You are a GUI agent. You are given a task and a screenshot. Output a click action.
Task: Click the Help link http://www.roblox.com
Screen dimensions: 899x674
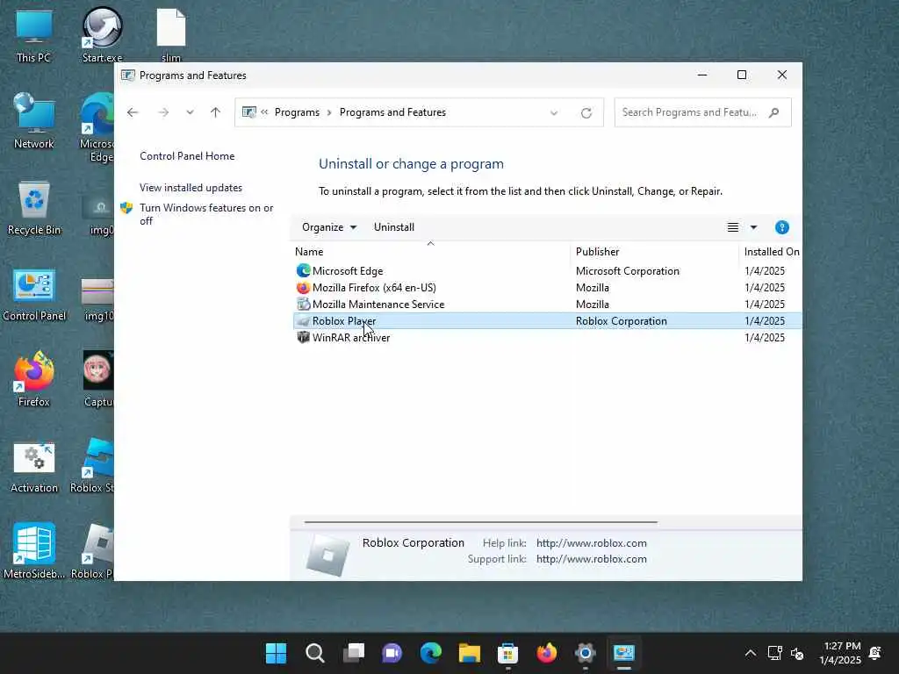(x=592, y=542)
